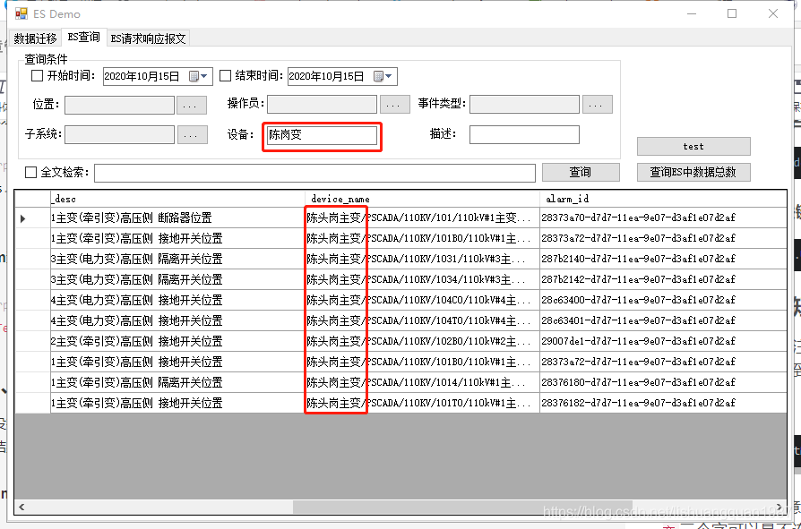
Task: Click the ES Demo app icon in title bar
Action: (x=21, y=13)
